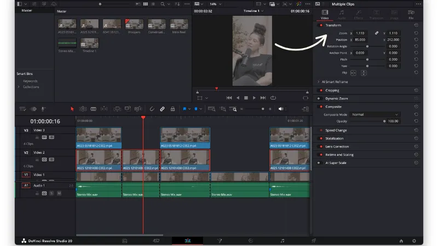This screenshot has height=246, width=438.
Task: Toggle Linked Selection chain icon
Action: [162, 109]
